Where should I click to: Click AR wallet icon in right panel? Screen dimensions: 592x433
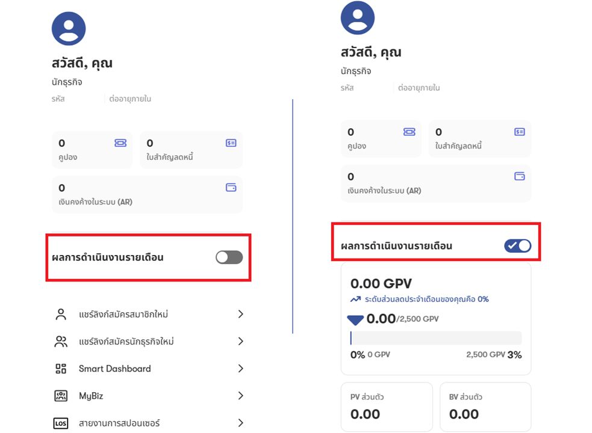point(520,176)
